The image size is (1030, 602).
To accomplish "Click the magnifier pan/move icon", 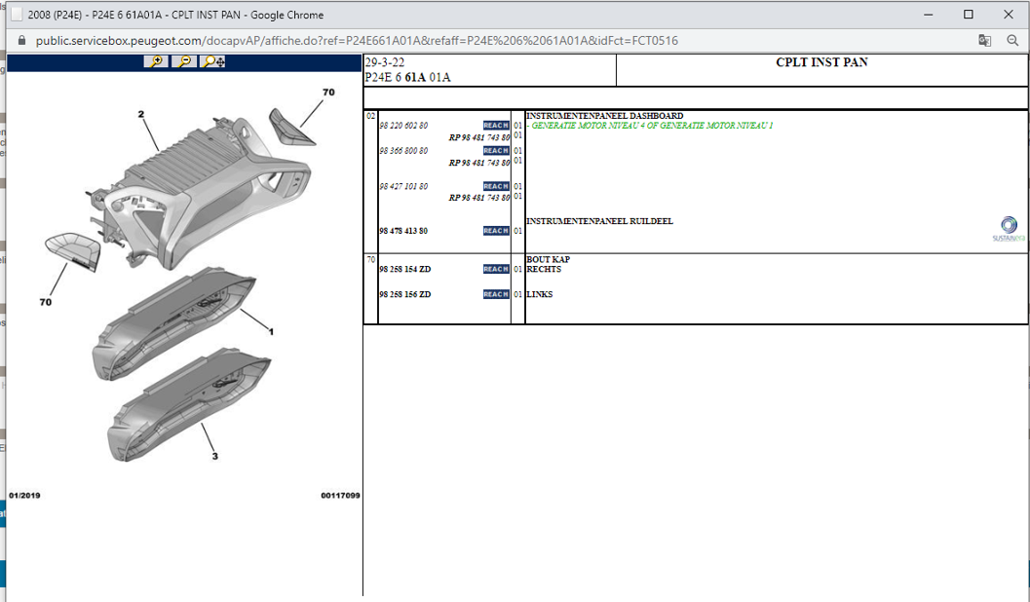I will click(x=212, y=61).
